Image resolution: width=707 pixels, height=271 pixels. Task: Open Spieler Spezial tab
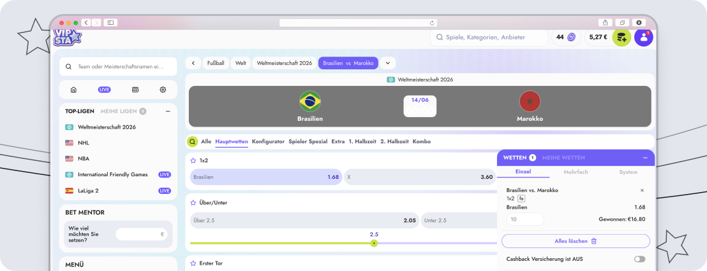tap(308, 142)
